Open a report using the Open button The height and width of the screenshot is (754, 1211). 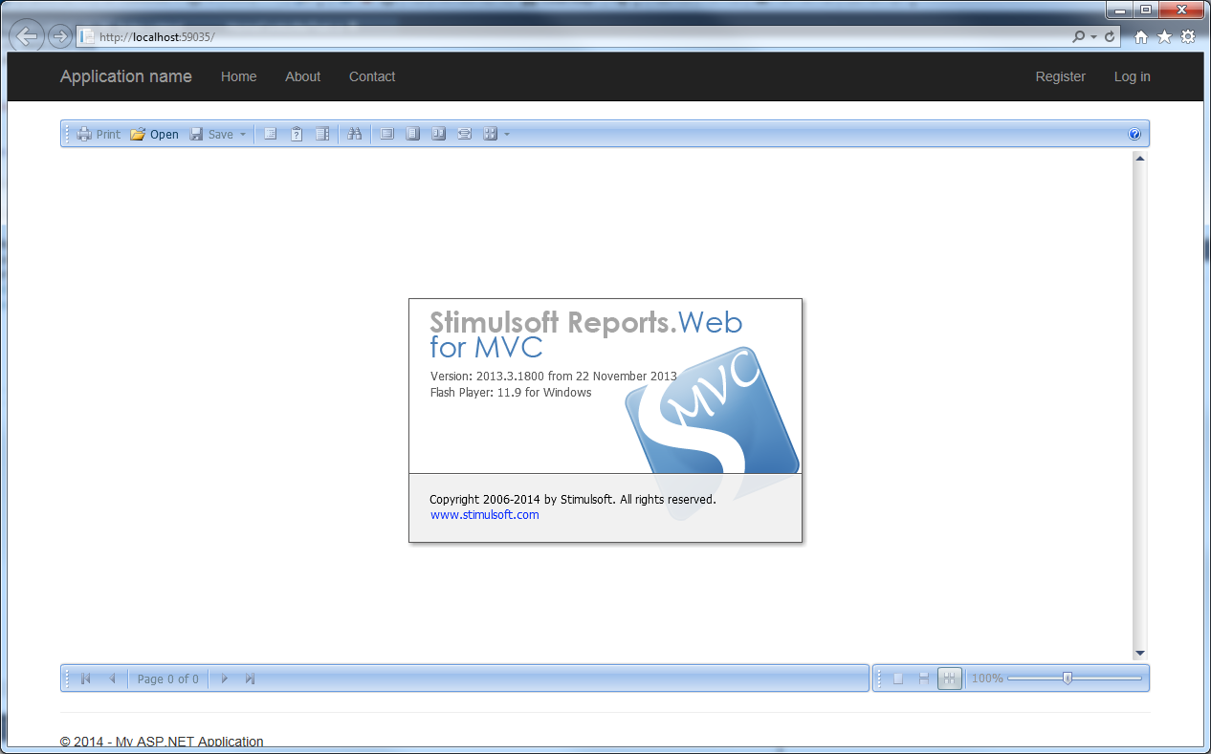point(154,134)
